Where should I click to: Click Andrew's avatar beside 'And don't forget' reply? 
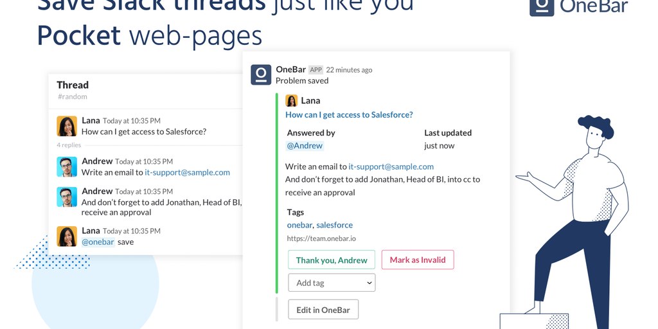(67, 197)
